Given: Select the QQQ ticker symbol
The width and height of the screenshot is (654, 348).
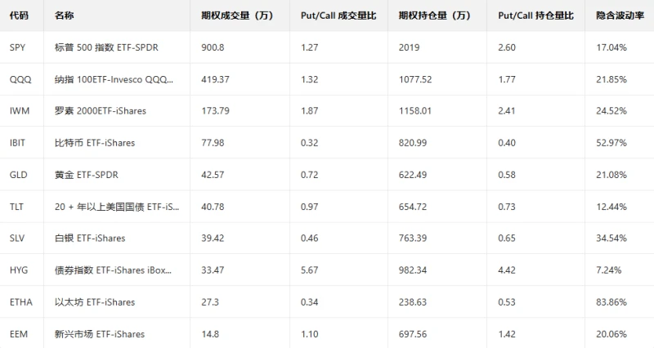Looking at the screenshot, I should (20, 79).
